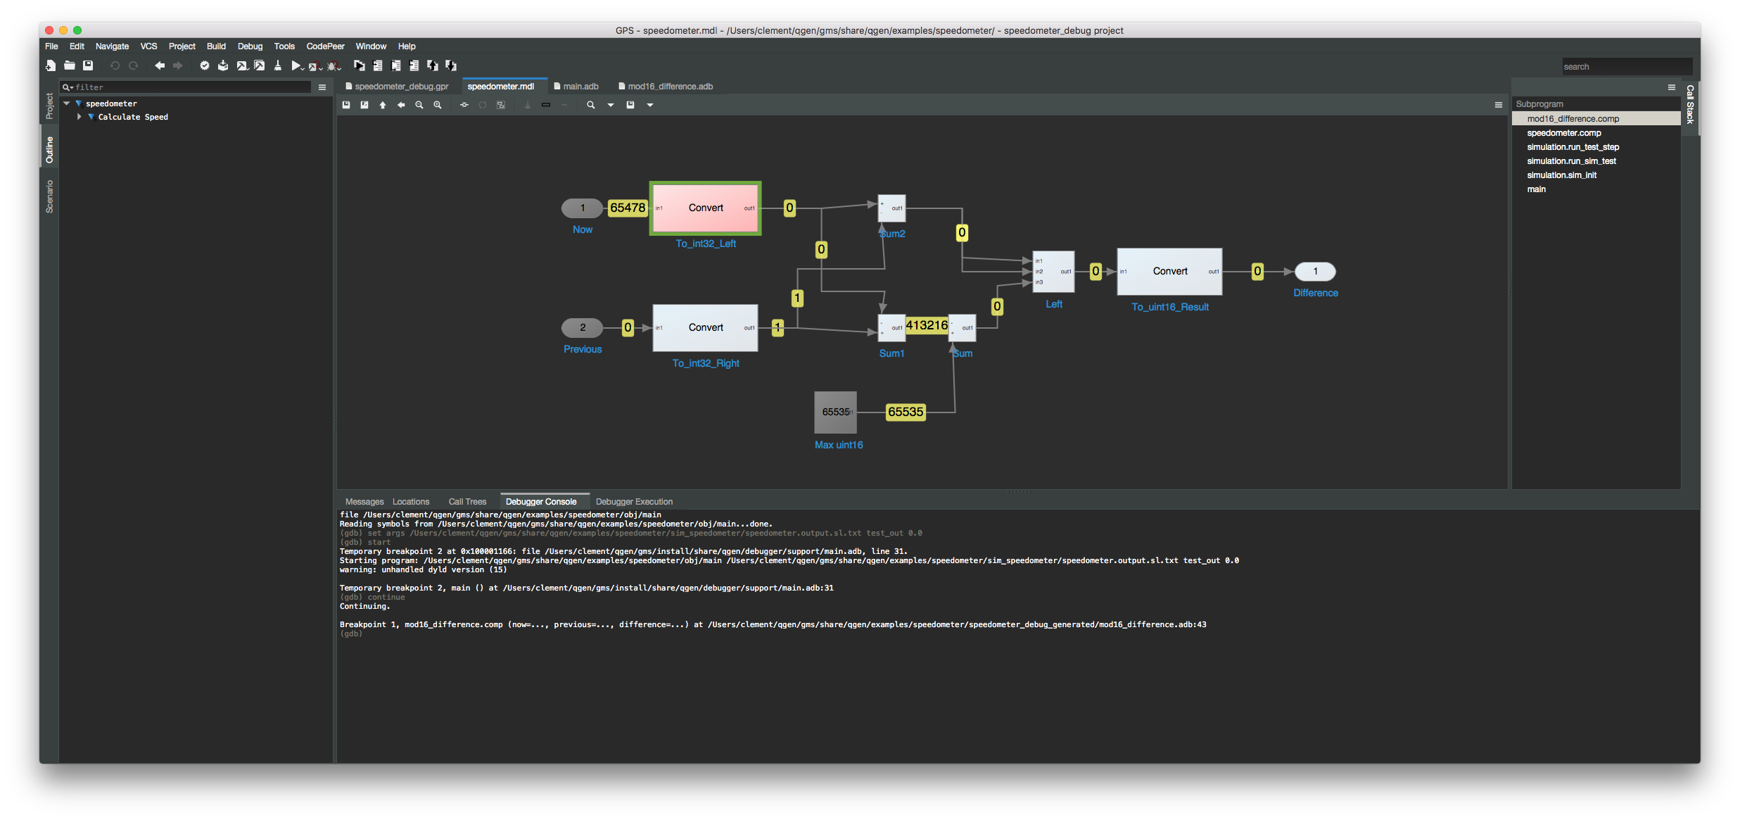Screen dimensions: 1740x820
Task: Switch to the Scenario side tab
Action: pyautogui.click(x=49, y=196)
